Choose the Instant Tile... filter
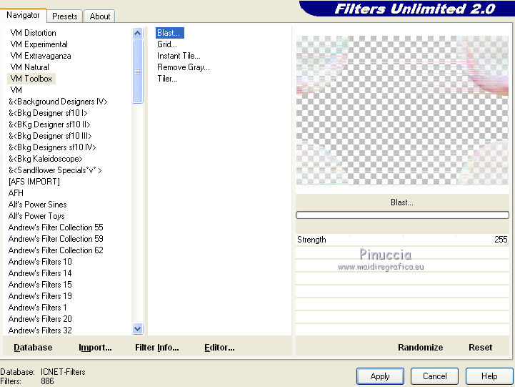 click(x=179, y=56)
